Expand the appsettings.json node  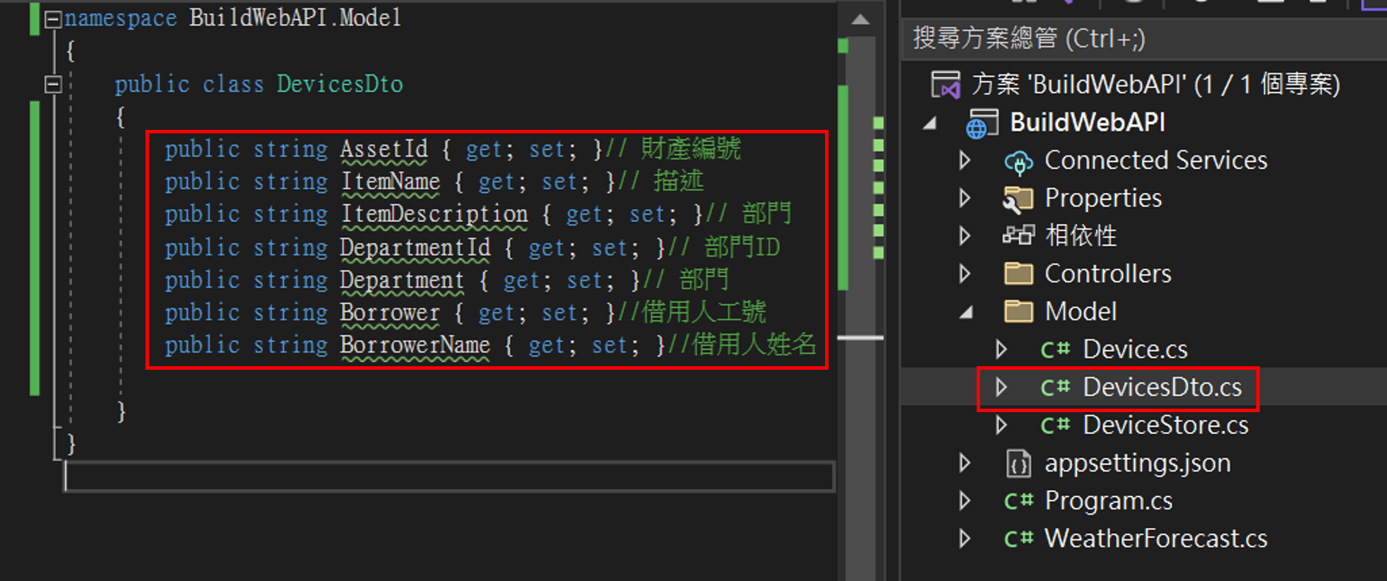pos(965,463)
